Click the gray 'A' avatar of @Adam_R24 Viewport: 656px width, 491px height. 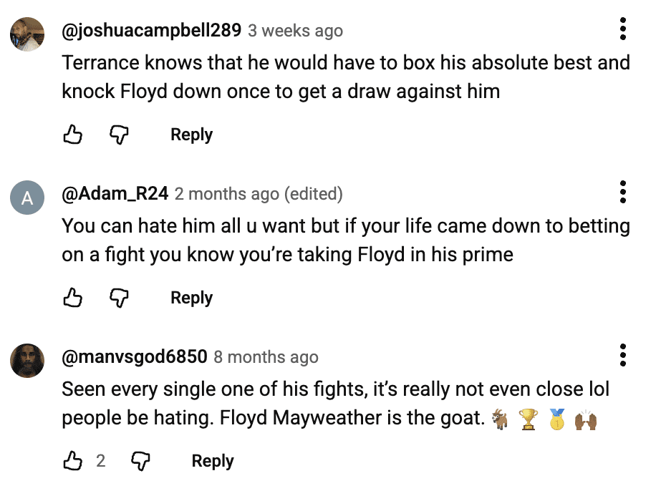click(x=28, y=198)
